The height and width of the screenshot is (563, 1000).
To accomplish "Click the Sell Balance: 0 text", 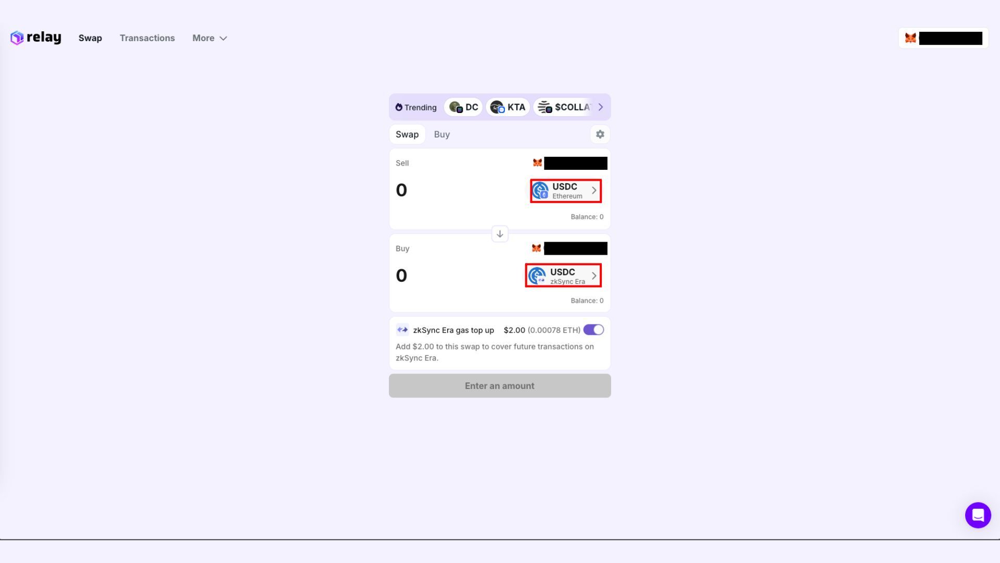I will point(587,217).
